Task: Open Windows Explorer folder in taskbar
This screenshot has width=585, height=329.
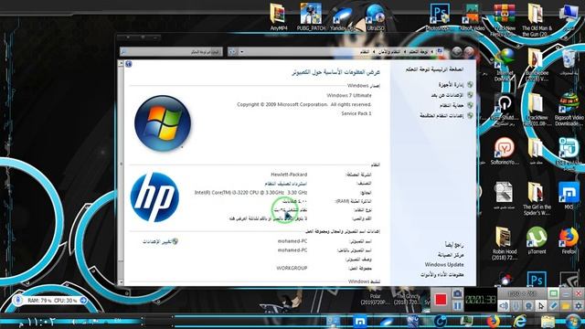Action: 548,321
